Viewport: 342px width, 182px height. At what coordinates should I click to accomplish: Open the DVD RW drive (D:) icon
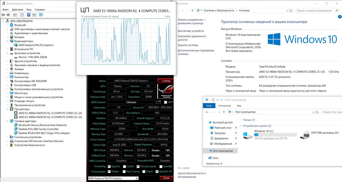click(x=305, y=135)
